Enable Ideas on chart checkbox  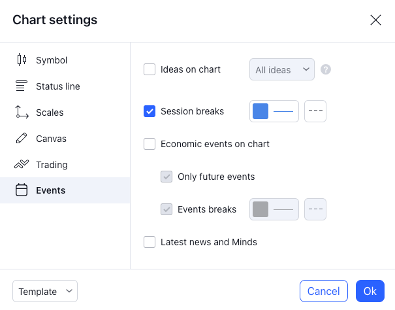pyautogui.click(x=150, y=69)
